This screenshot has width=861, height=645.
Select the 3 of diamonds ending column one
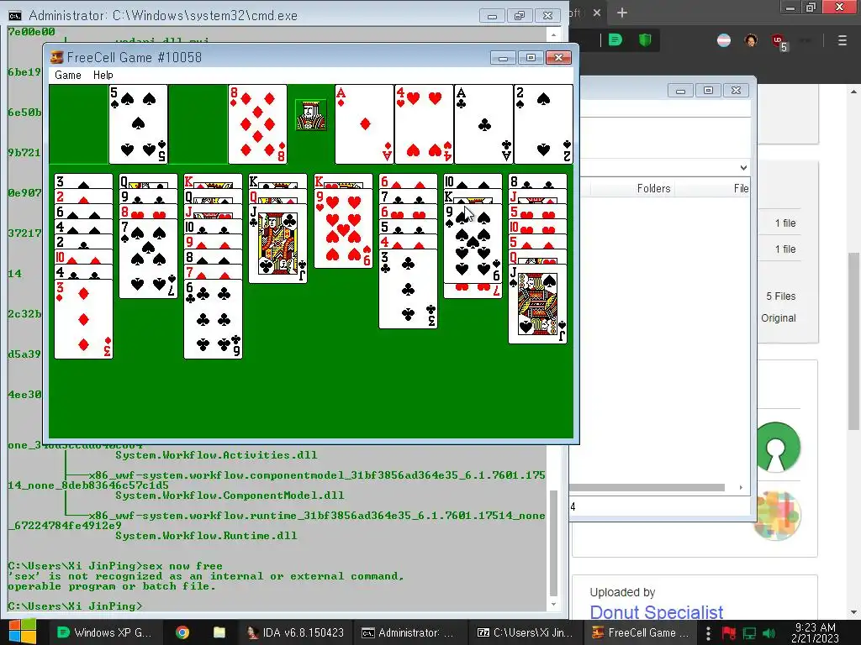pos(83,319)
